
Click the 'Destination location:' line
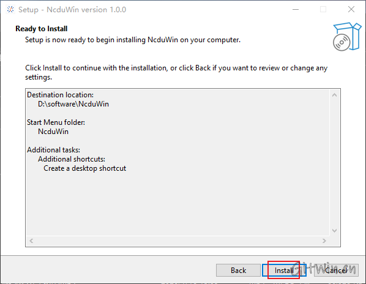coord(60,95)
